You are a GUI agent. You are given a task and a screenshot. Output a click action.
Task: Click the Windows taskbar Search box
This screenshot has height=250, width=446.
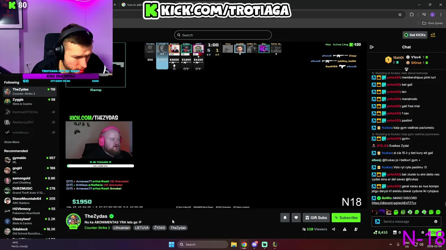203,244
